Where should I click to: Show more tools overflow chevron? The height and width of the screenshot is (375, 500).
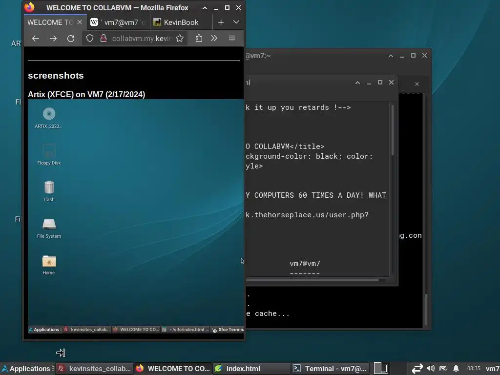tap(214, 39)
